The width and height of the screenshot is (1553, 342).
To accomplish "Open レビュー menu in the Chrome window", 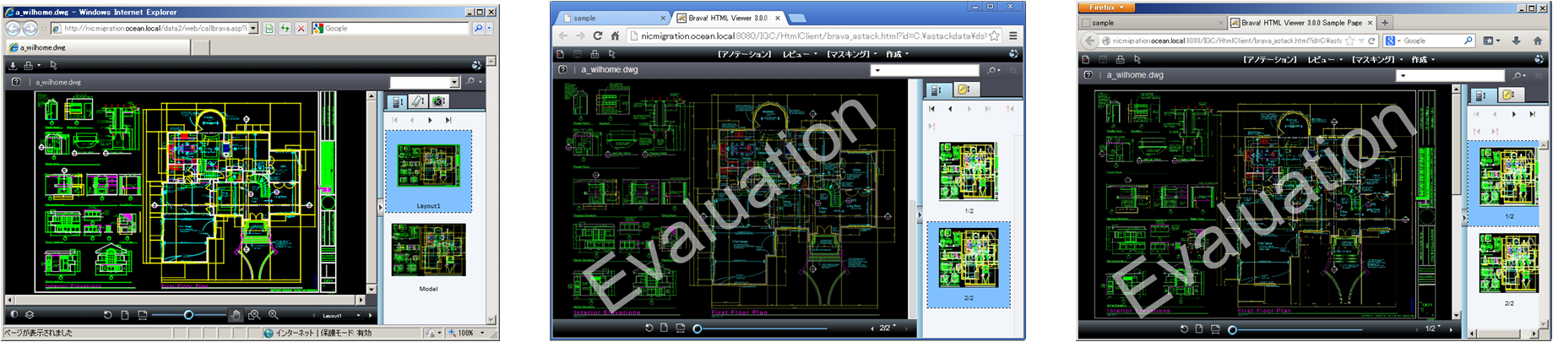I will [x=800, y=54].
